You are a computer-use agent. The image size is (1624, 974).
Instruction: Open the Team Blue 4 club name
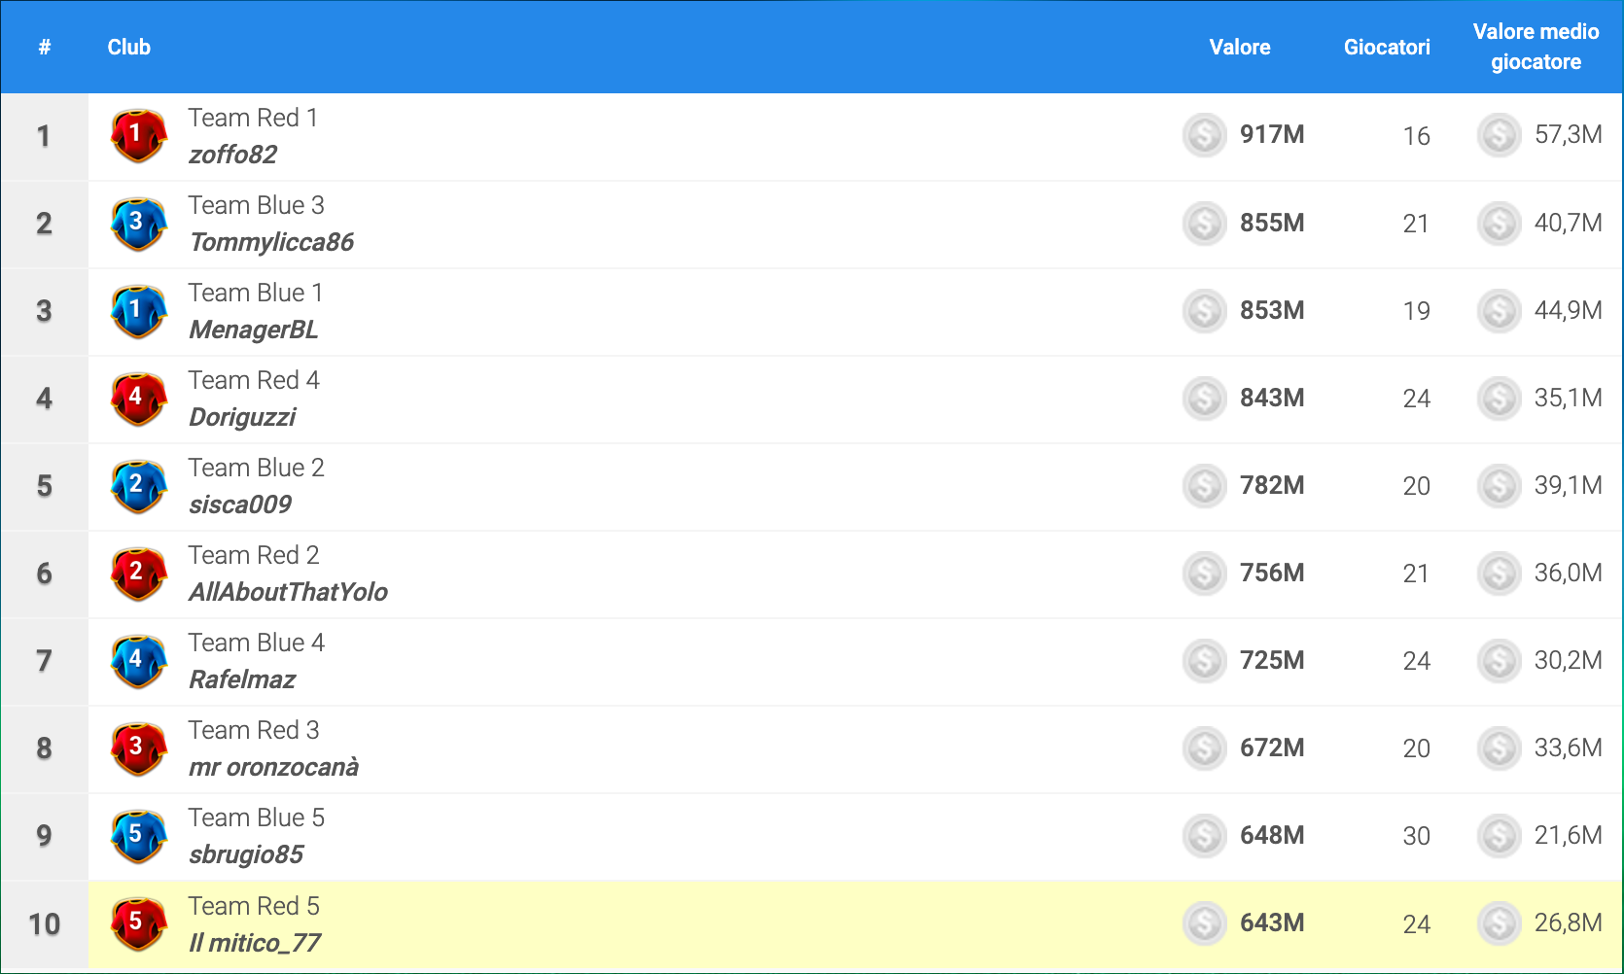coord(256,643)
